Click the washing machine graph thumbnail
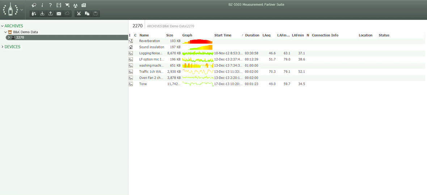 (x=197, y=65)
